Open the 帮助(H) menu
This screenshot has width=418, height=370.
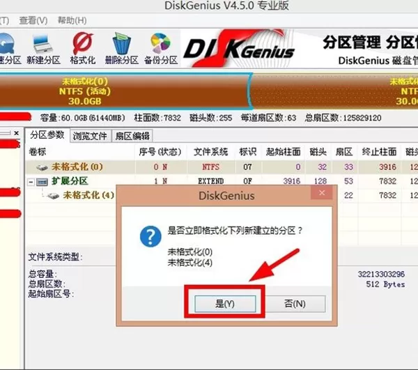[x=72, y=20]
